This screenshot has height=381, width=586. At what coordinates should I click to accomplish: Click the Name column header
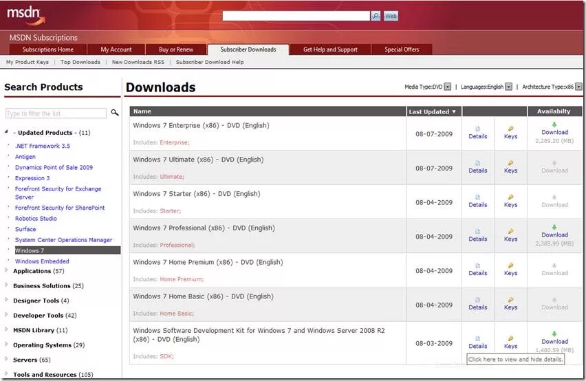[x=268, y=111]
